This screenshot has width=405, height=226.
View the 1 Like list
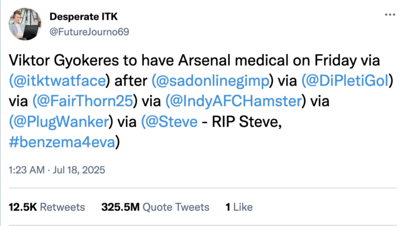tap(239, 207)
